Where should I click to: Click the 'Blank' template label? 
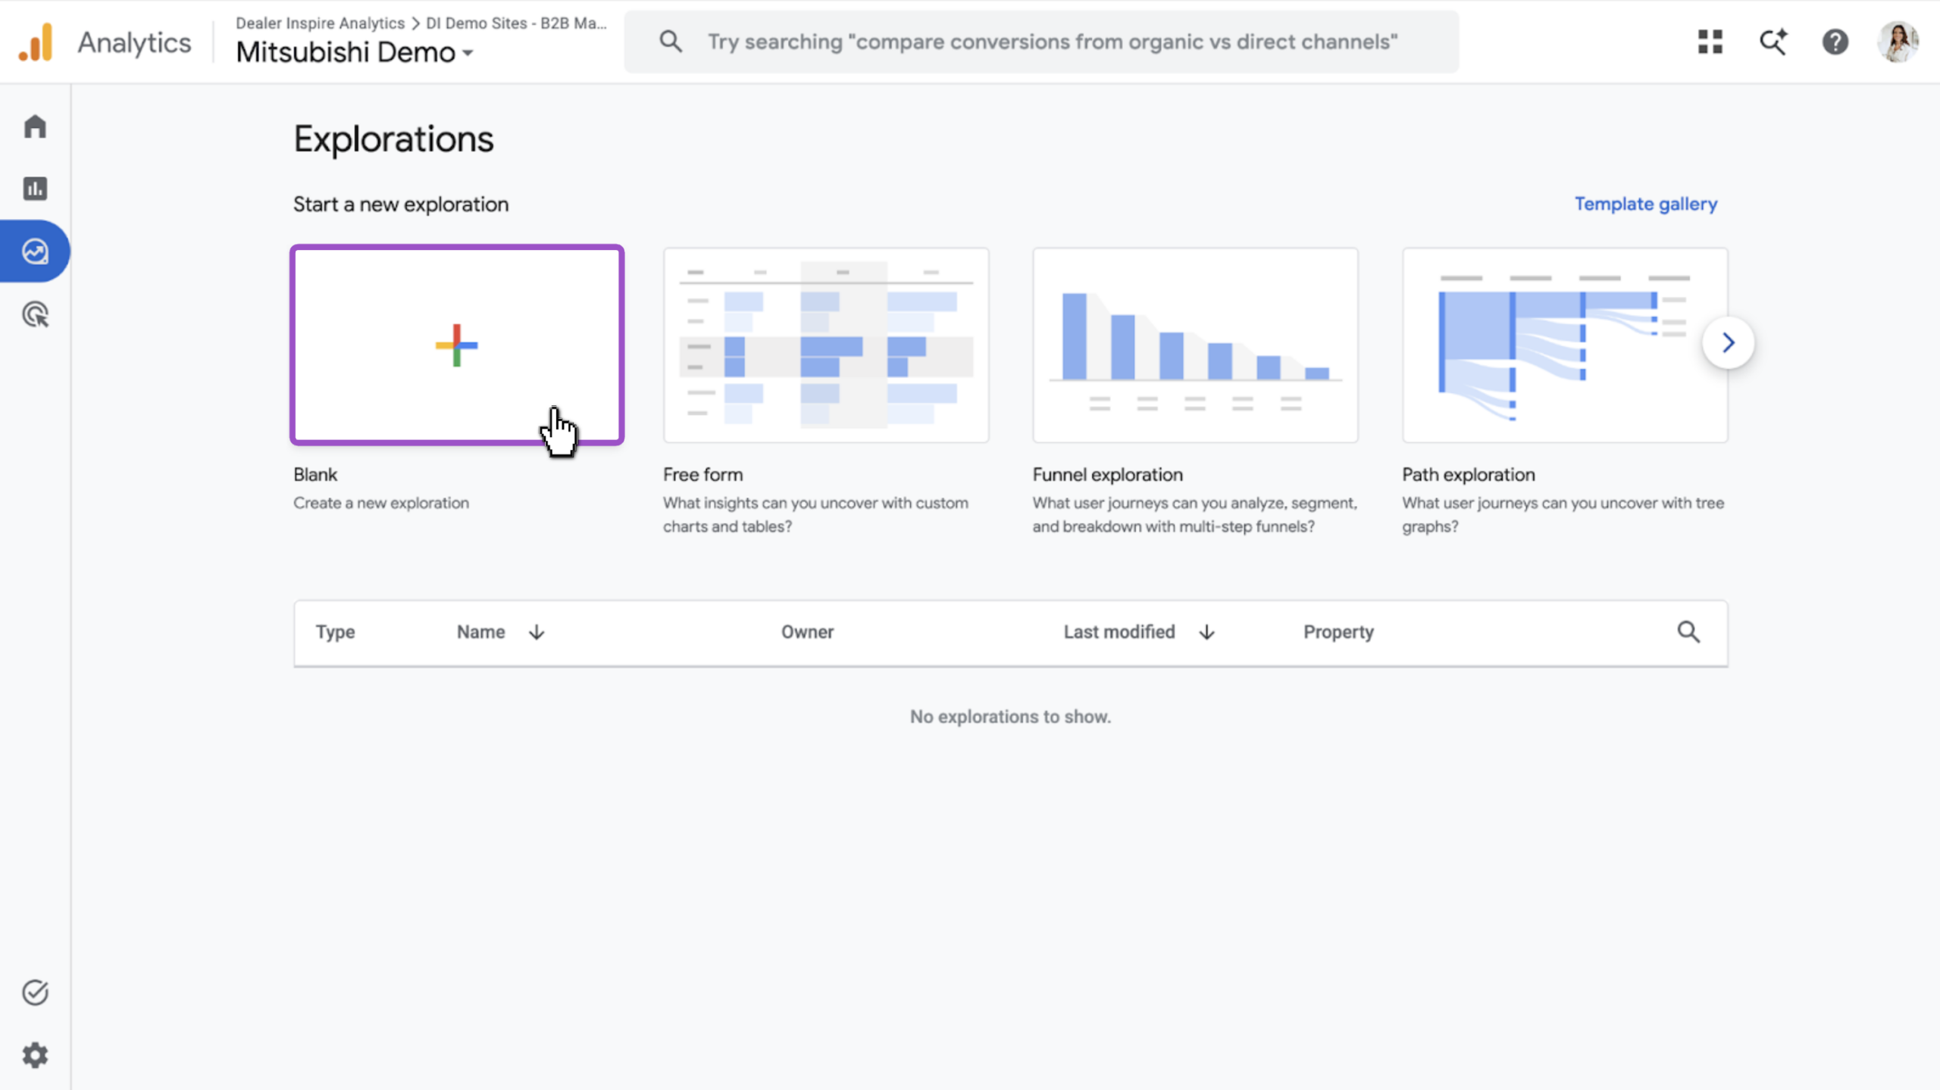315,474
